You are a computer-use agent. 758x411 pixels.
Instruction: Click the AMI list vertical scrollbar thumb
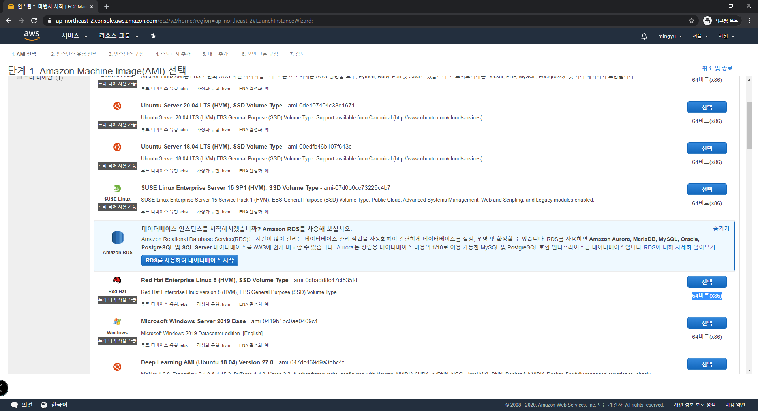[749, 125]
